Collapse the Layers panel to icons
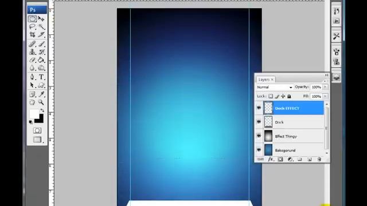 click(326, 75)
